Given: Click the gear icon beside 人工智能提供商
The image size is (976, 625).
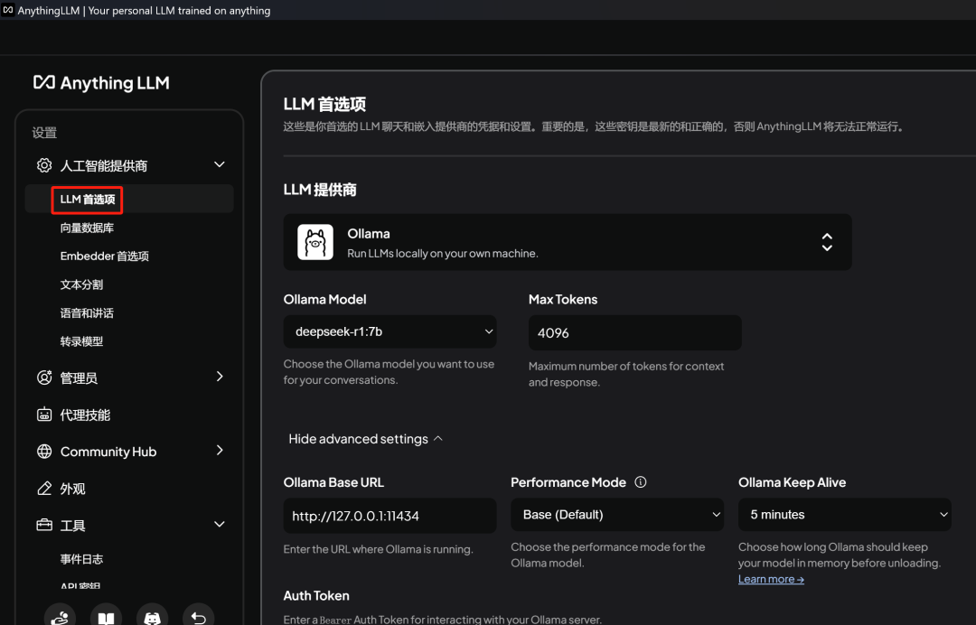Looking at the screenshot, I should pyautogui.click(x=44, y=165).
